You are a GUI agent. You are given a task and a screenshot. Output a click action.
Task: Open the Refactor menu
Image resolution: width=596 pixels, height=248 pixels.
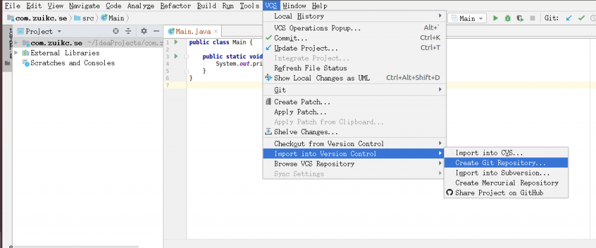click(176, 6)
